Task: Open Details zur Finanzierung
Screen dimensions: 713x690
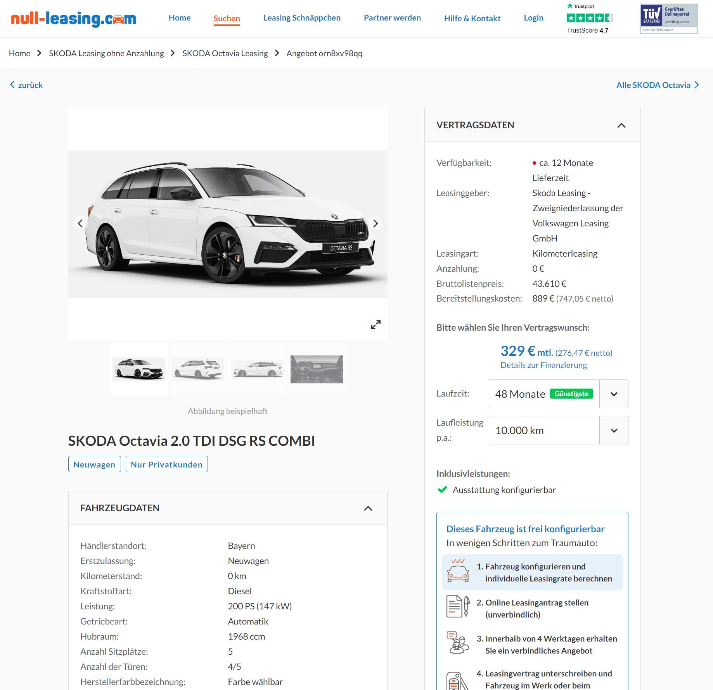Action: pos(543,365)
